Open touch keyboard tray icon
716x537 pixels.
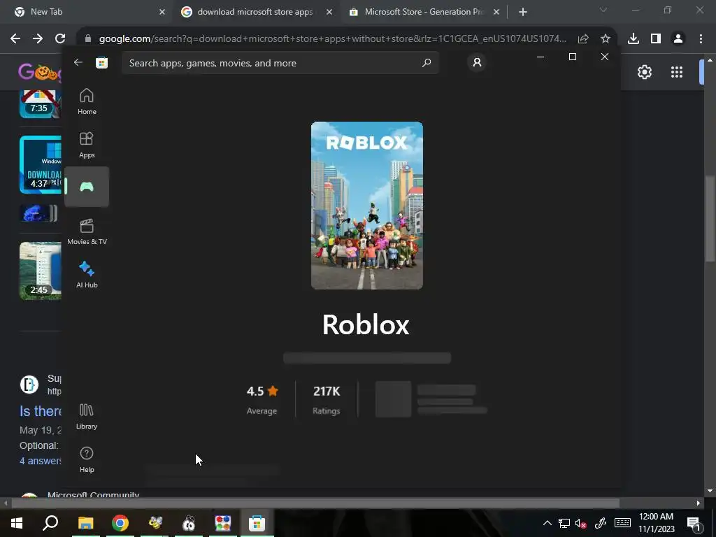[622, 523]
